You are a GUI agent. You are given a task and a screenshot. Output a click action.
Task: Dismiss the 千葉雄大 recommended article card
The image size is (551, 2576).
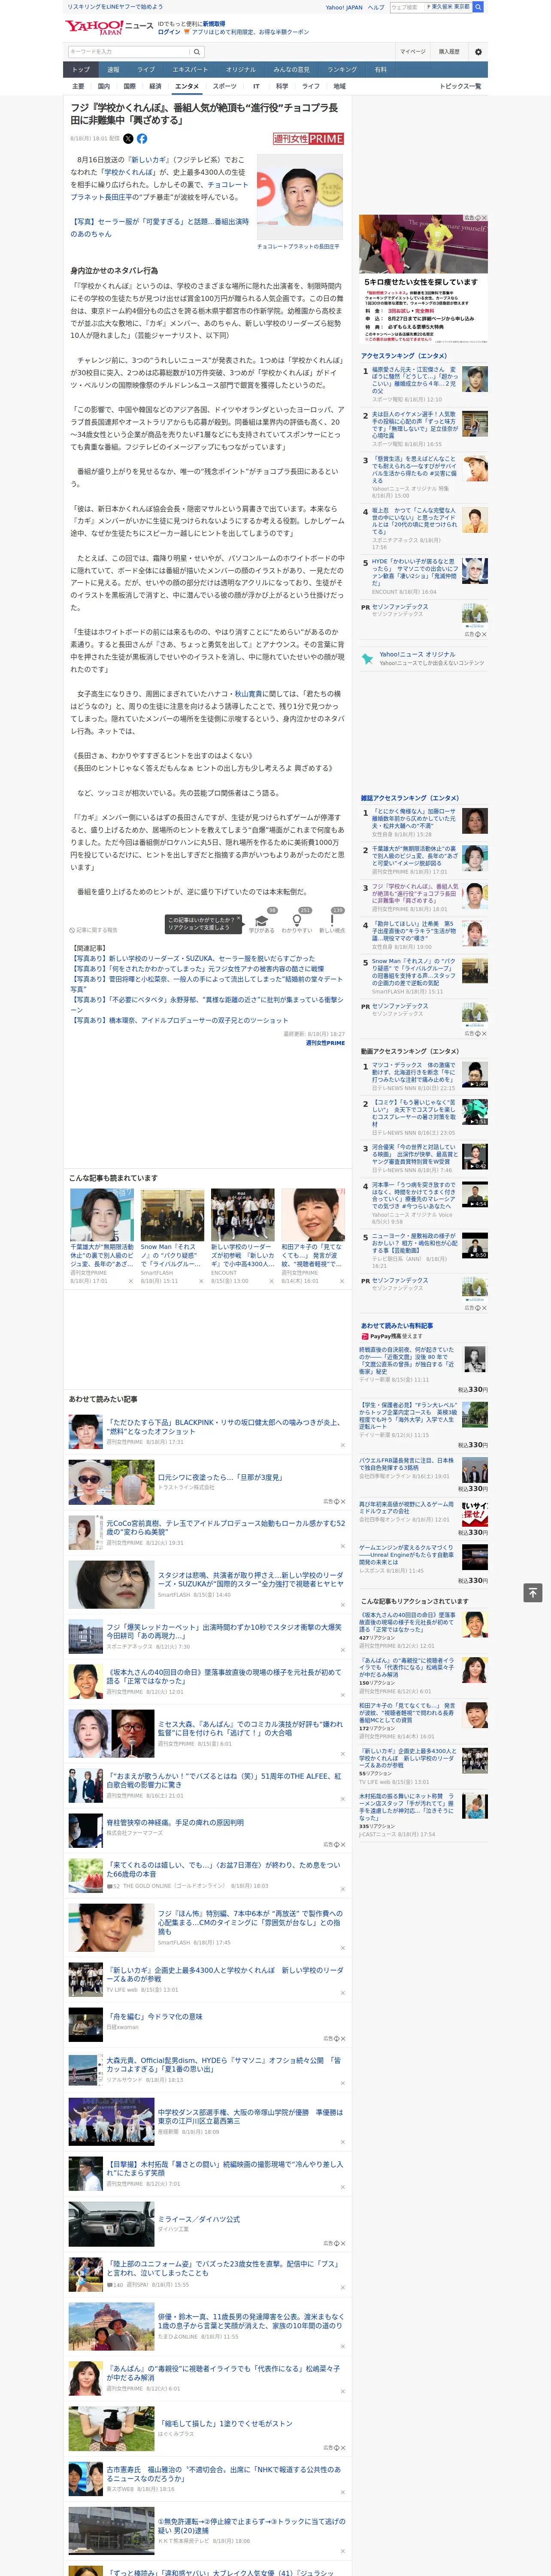131,1281
